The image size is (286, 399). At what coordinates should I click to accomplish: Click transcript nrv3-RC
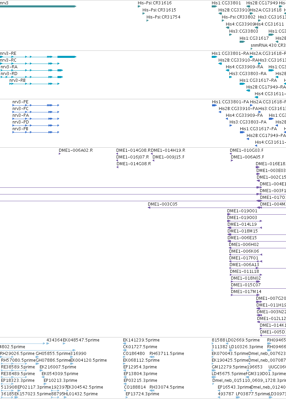pyautogui.click(x=8, y=60)
